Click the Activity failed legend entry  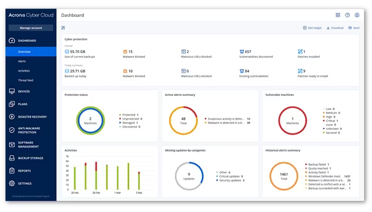[317, 172]
